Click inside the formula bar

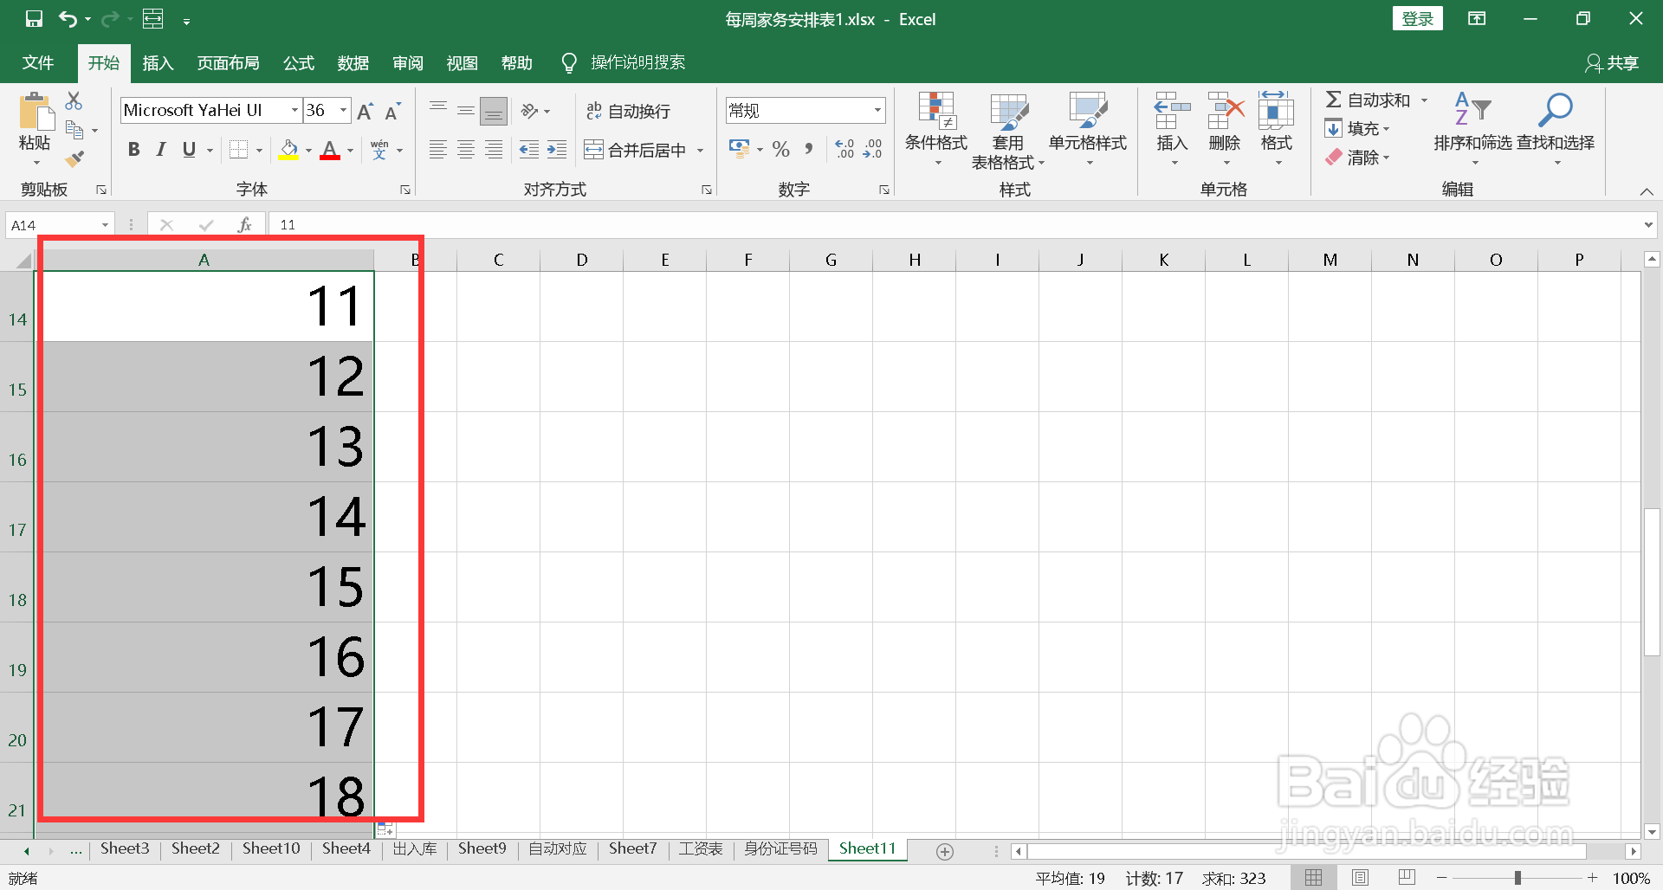pos(520,223)
